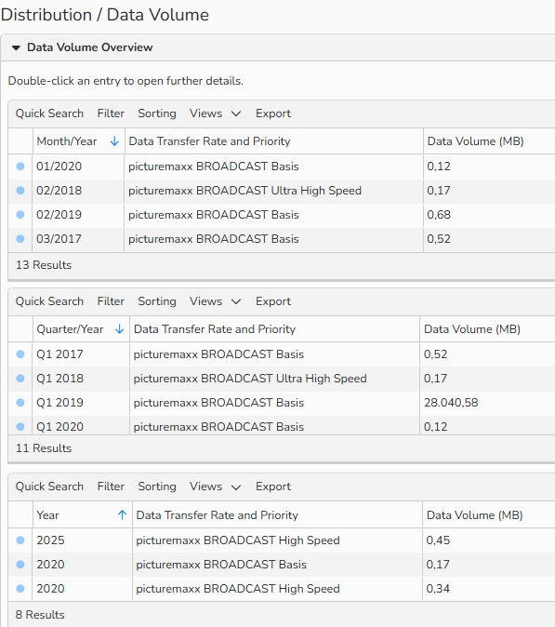This screenshot has width=555, height=627.
Task: Click the yearly table Data Volume (MB) header
Action: point(475,515)
